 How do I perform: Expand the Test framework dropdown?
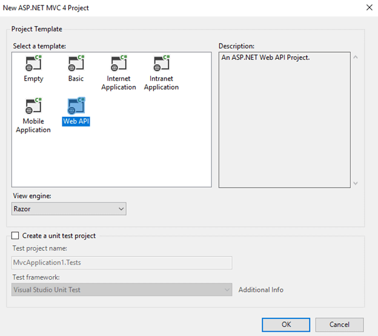(x=122, y=289)
